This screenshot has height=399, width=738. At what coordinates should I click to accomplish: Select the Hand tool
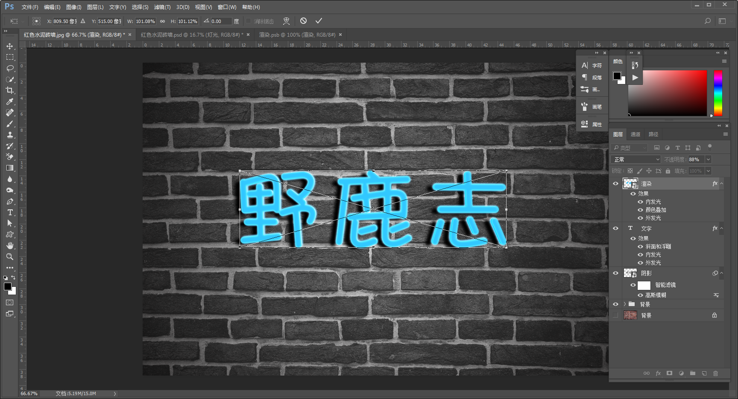pyautogui.click(x=10, y=246)
